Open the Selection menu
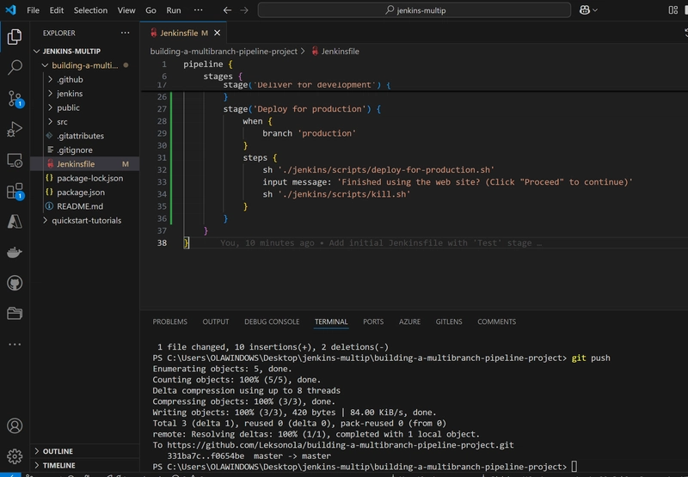This screenshot has height=477, width=688. click(90, 10)
